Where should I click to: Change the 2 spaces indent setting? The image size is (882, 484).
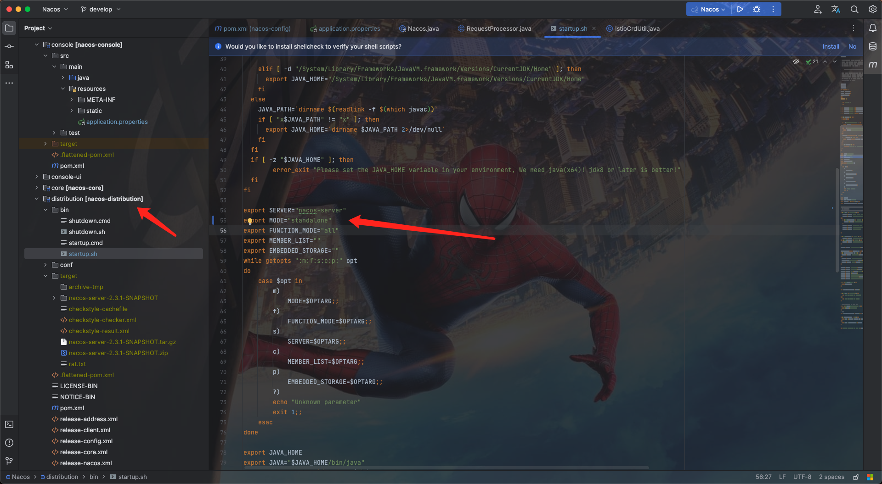(831, 477)
